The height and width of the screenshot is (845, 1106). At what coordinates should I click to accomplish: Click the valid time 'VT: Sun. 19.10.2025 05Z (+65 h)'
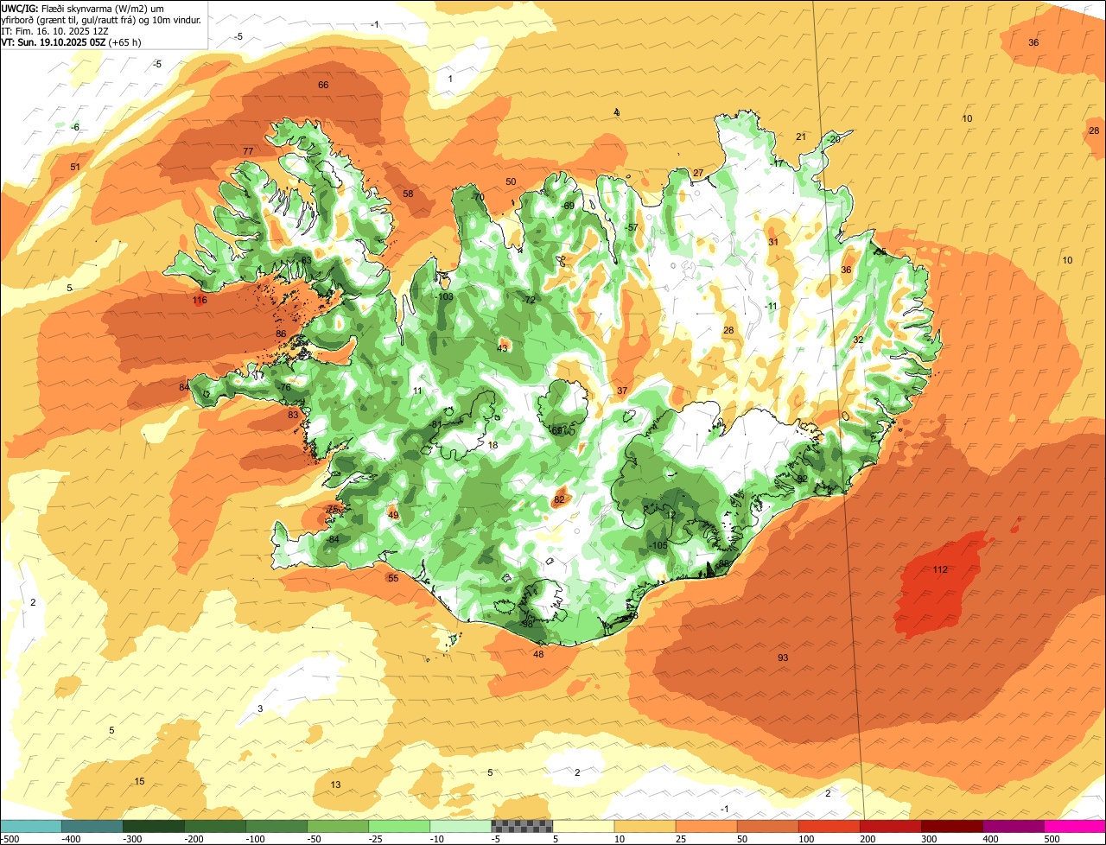(72, 41)
